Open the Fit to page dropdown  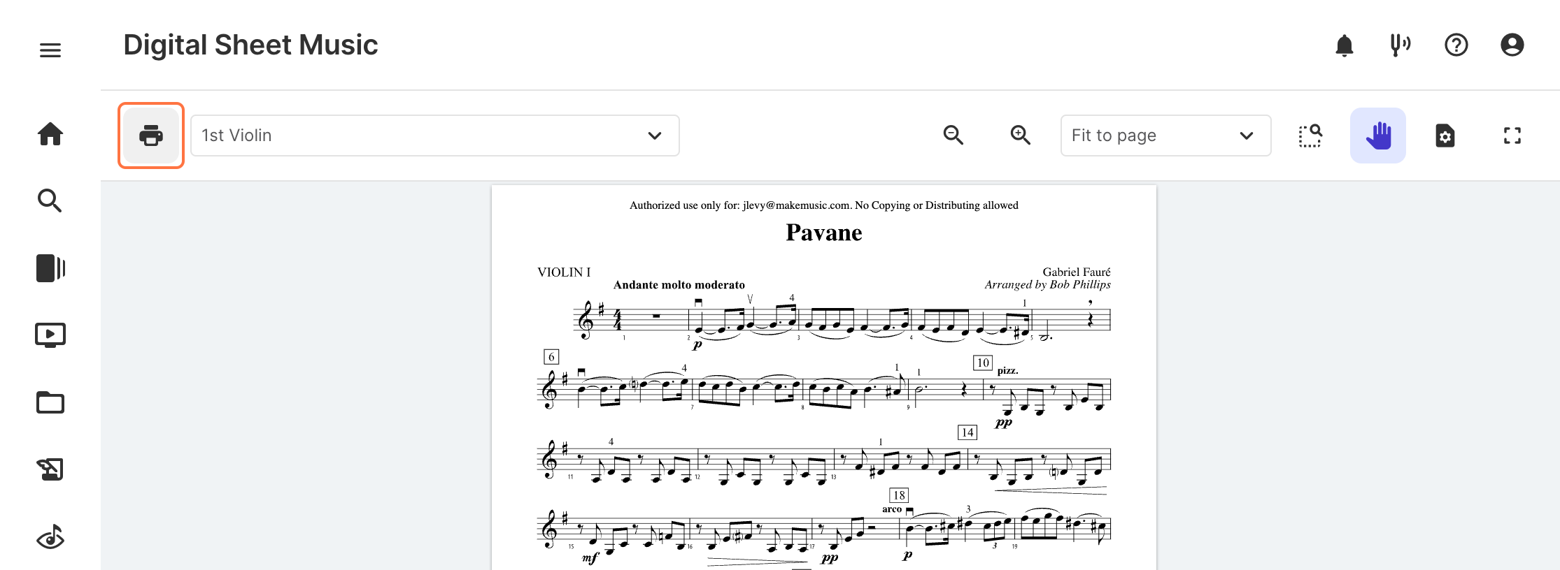[x=1166, y=136]
